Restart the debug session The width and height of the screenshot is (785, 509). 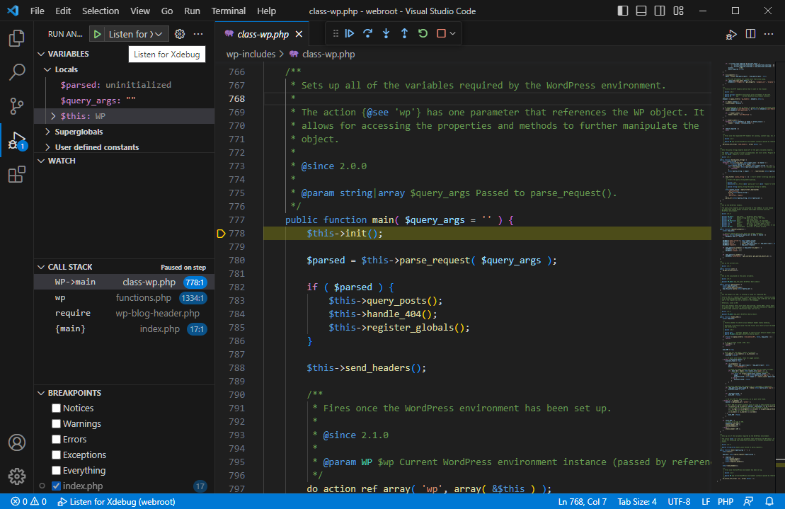423,33
